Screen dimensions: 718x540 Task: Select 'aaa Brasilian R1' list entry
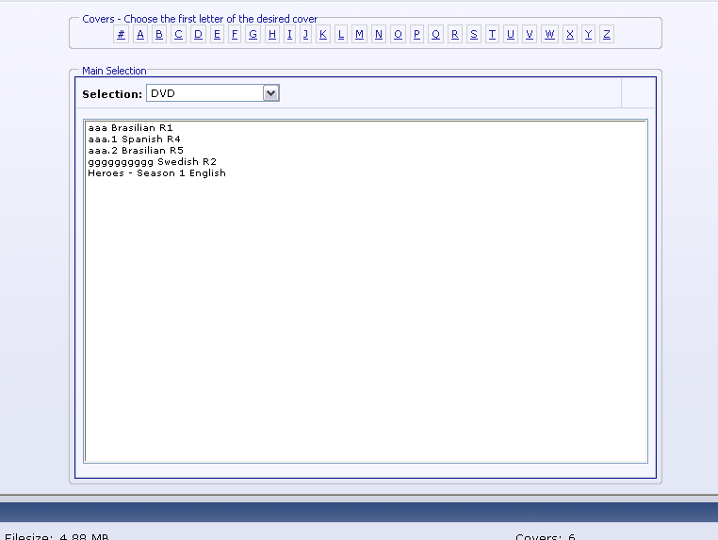130,127
